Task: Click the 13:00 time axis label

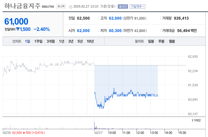Action: [154, 133]
